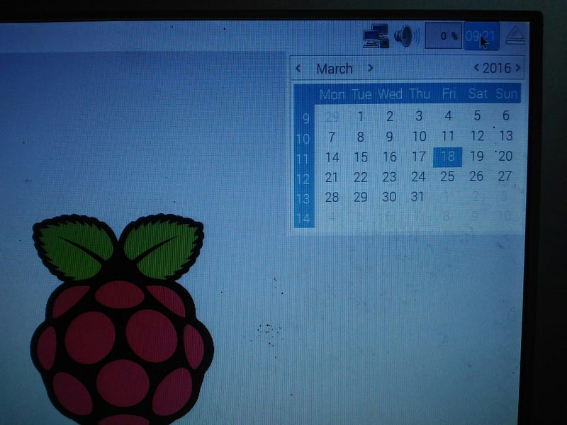Viewport: 567px width, 425px height.
Task: Click greyed-out February 29 in first row
Action: click(332, 117)
